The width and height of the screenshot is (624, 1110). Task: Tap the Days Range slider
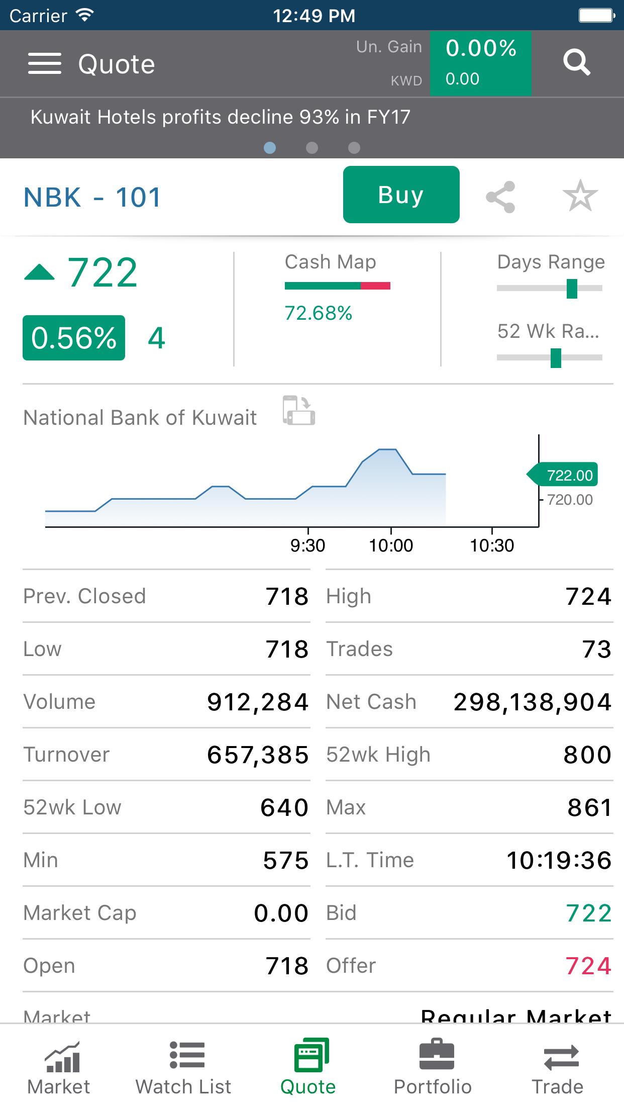549,289
